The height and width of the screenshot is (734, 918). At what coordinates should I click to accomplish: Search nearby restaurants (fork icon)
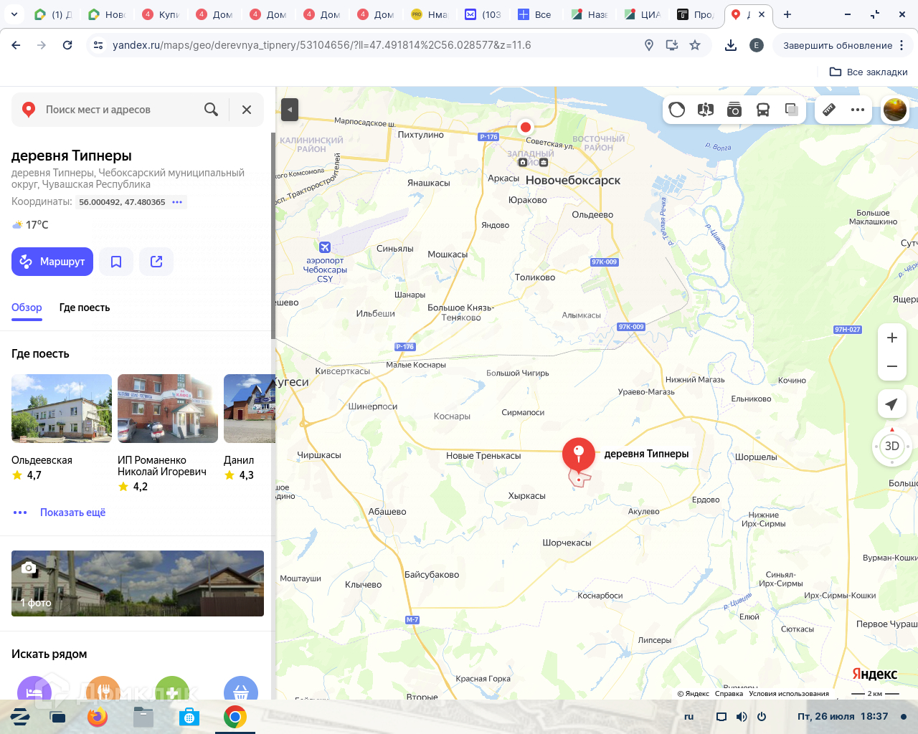[x=103, y=688]
